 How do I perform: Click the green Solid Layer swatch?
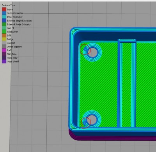click(x=4, y=32)
